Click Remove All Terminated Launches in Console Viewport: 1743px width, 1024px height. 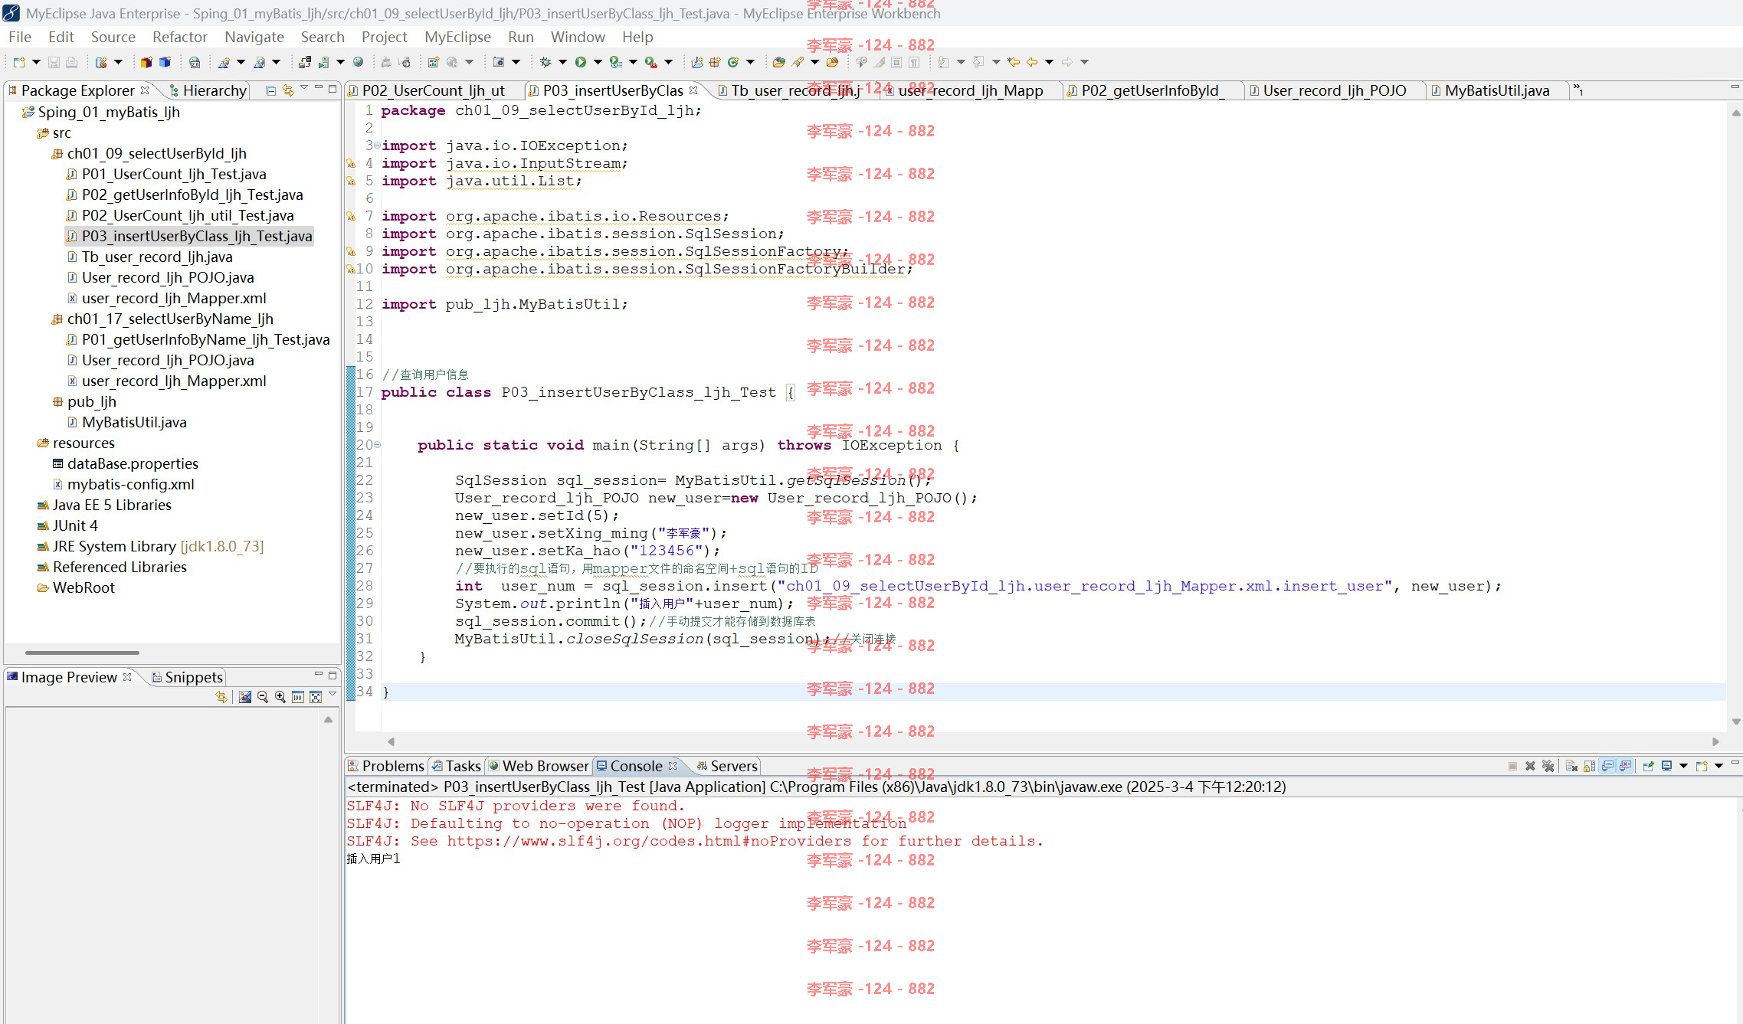(x=1548, y=766)
